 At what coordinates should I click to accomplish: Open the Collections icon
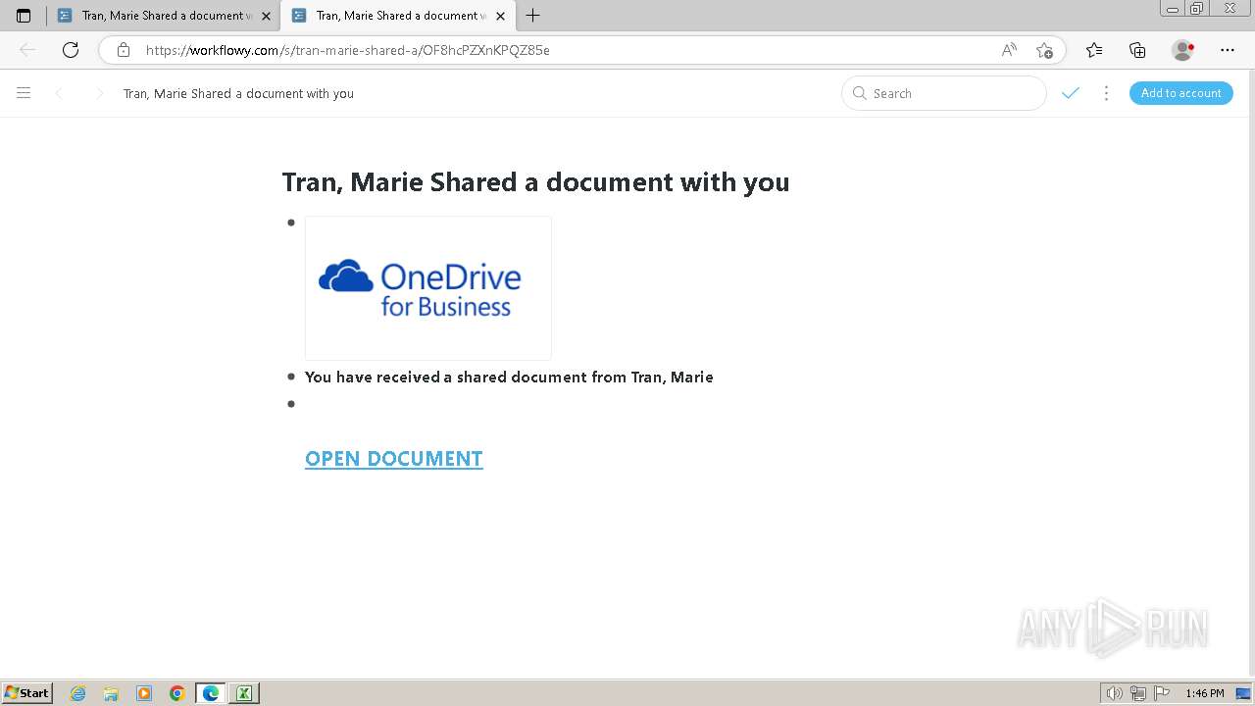pyautogui.click(x=1137, y=50)
